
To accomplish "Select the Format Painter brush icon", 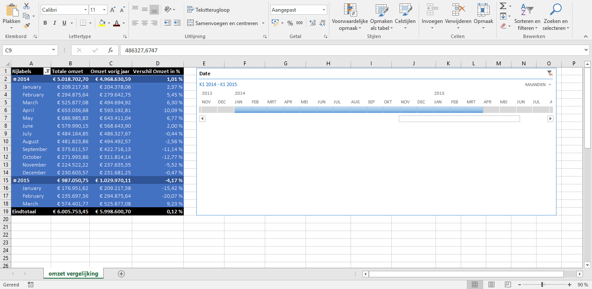I will [x=26, y=26].
